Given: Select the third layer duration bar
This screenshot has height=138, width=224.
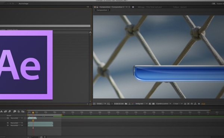Looking at the screenshot, I should pyautogui.click(x=40, y=125).
